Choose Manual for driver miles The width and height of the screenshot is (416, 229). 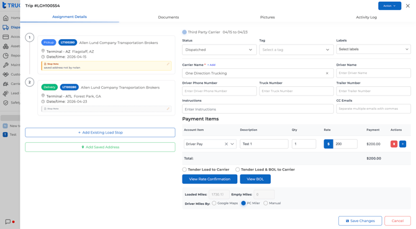[266, 204]
